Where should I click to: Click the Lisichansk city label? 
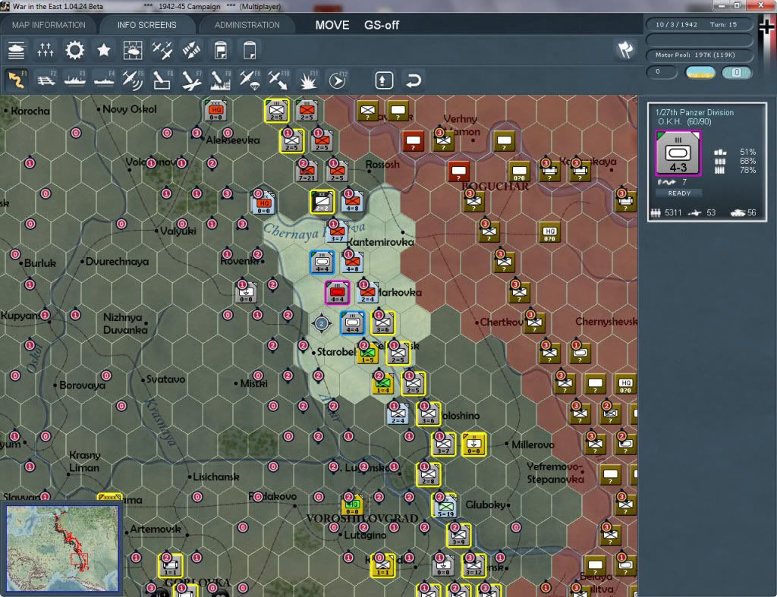click(215, 476)
